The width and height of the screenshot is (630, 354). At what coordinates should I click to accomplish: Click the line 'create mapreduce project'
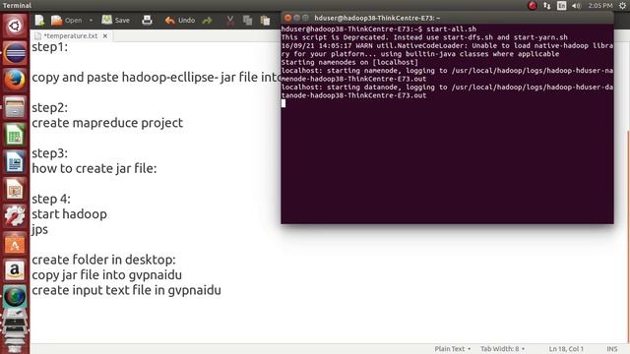[x=107, y=123]
